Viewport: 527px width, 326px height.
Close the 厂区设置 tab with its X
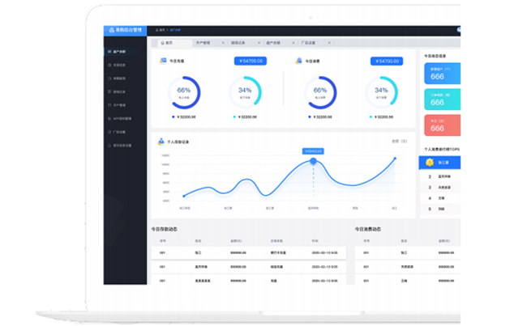click(x=328, y=41)
